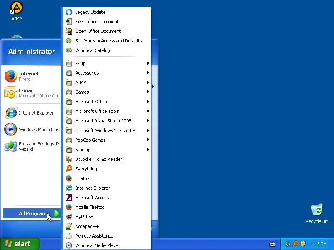Open the 7-Zip program folder
Image resolution: width=334 pixels, height=250 pixels.
click(107, 63)
